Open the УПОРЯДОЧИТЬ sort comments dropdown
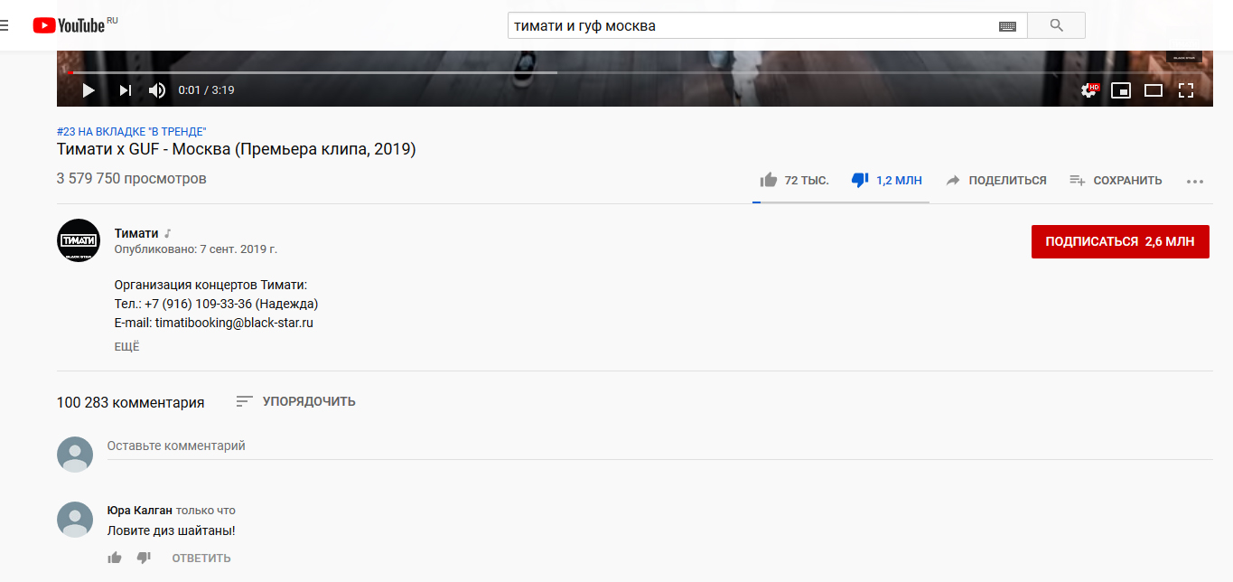The image size is (1233, 582). 295,401
